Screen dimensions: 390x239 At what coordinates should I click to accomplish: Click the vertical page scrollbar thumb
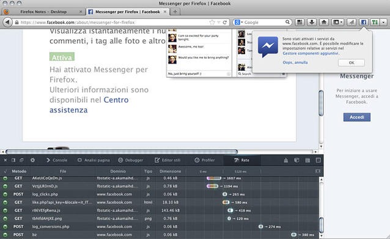pos(321,103)
